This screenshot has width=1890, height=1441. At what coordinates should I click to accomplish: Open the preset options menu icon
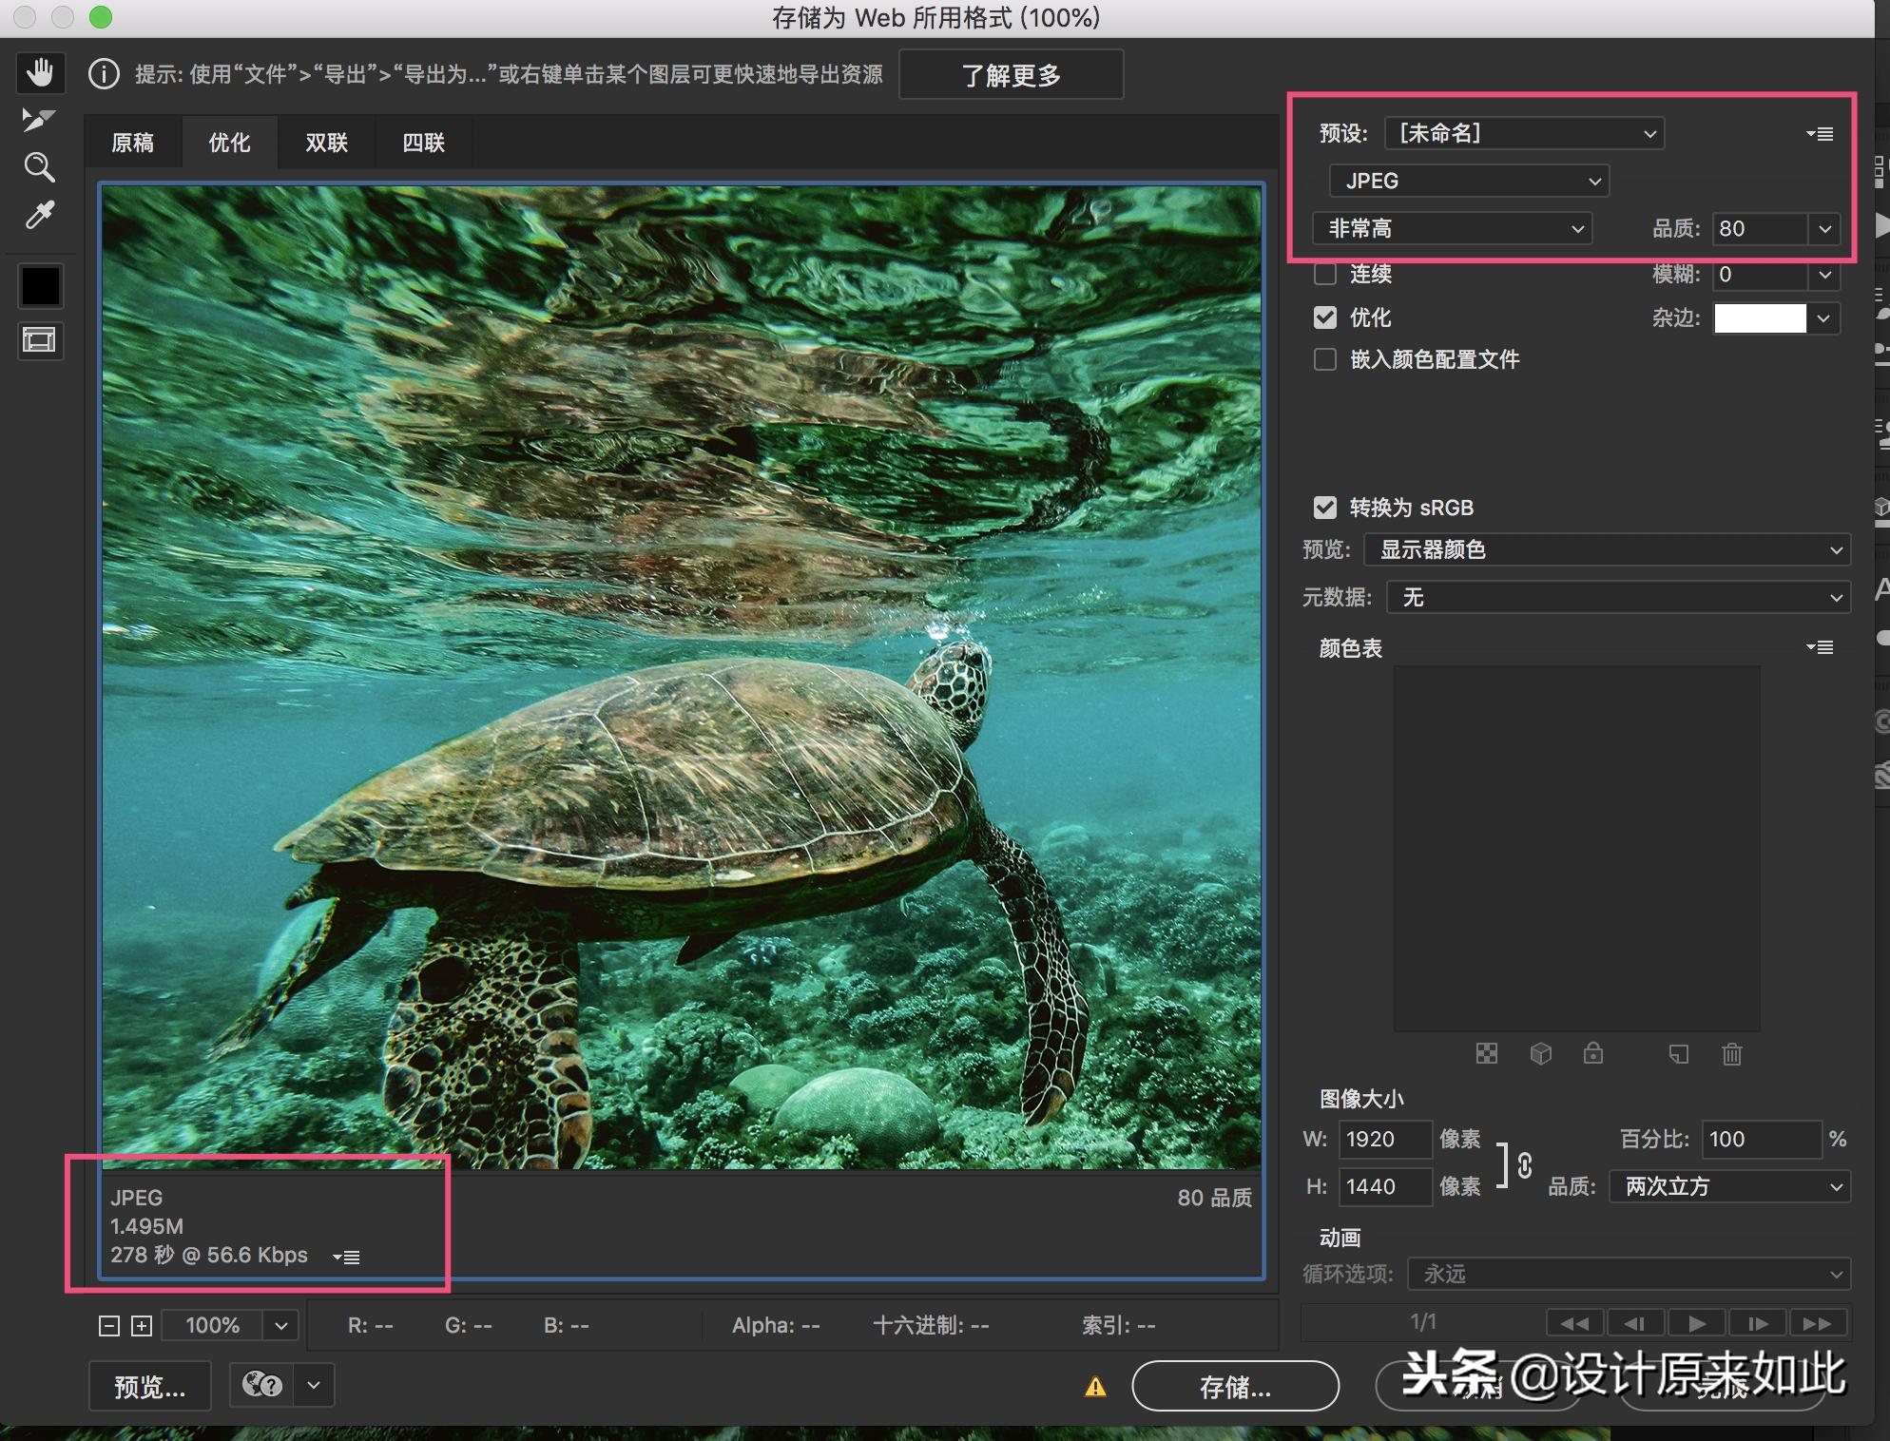click(1820, 134)
